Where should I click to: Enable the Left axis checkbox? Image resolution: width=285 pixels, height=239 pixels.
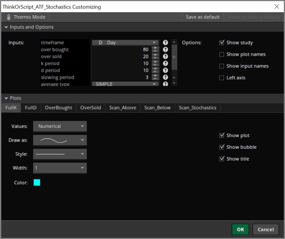pyautogui.click(x=222, y=78)
